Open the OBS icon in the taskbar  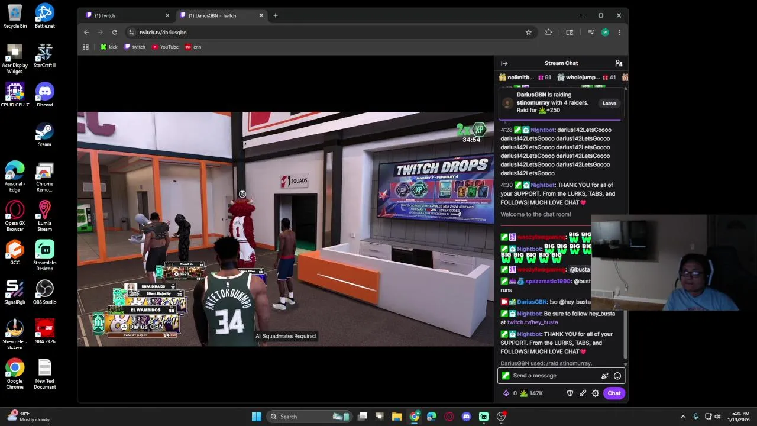(x=502, y=417)
